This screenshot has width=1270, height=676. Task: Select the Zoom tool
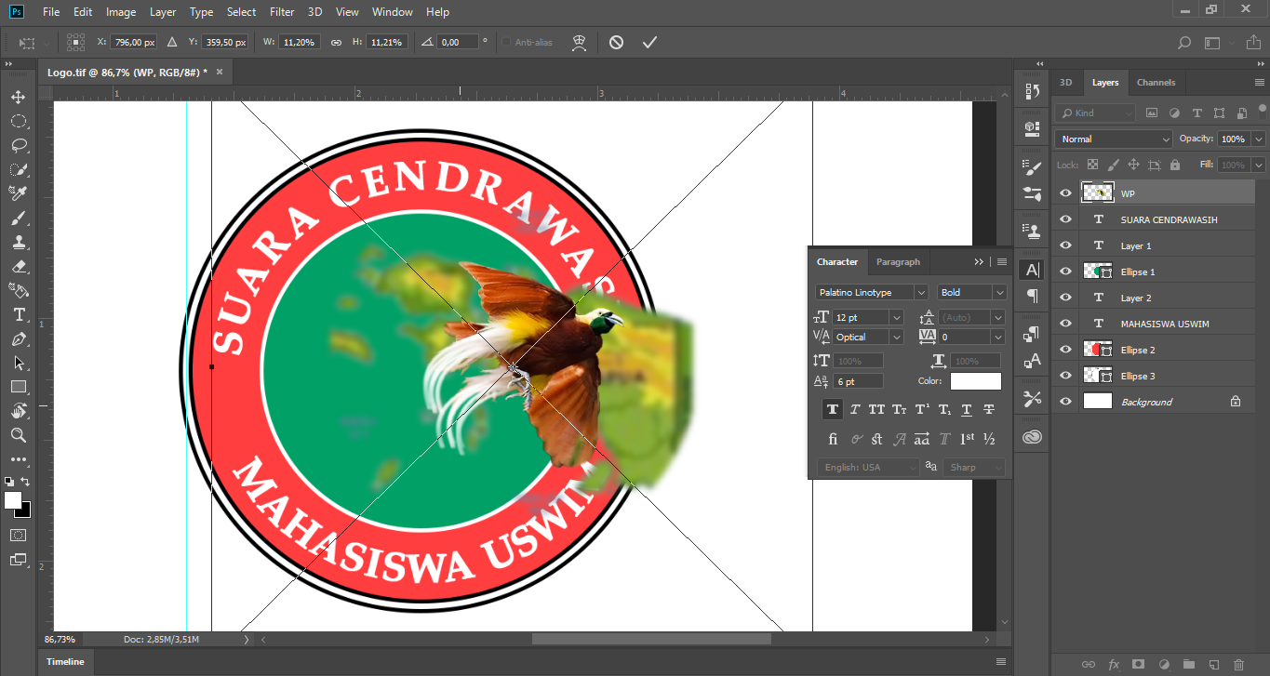19,435
